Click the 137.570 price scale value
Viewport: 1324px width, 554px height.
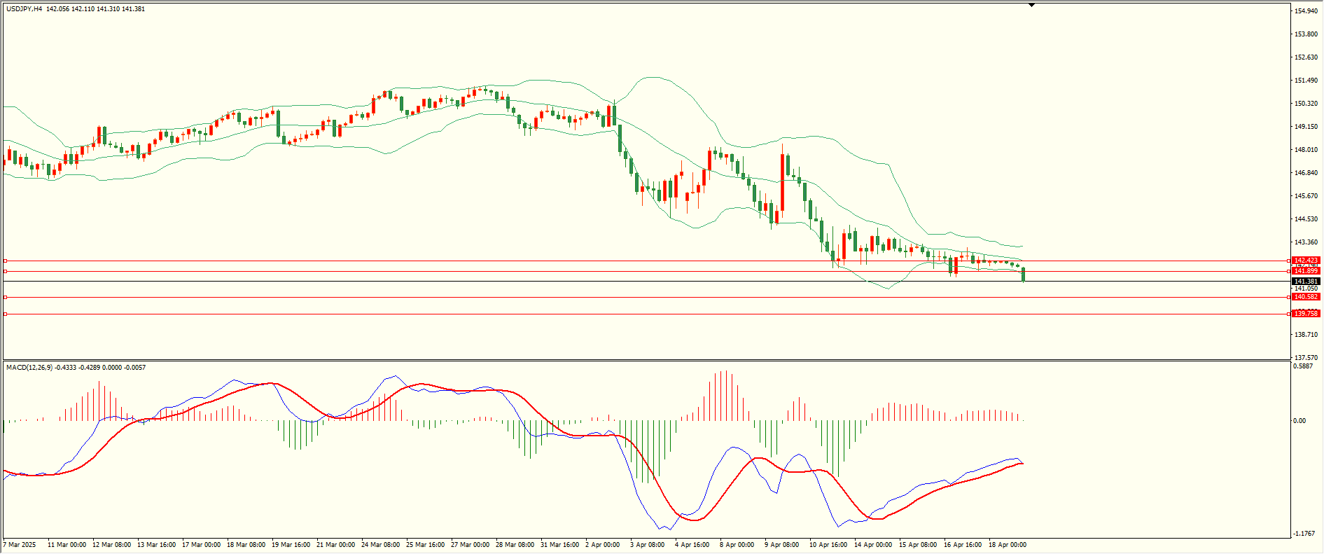point(1306,358)
